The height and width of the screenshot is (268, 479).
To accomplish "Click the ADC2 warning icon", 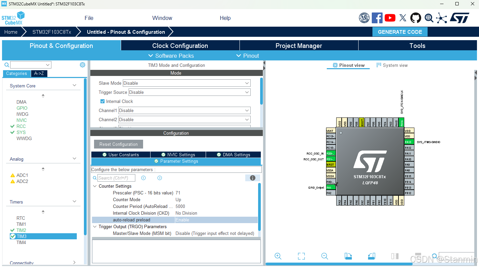I will pyautogui.click(x=13, y=181).
